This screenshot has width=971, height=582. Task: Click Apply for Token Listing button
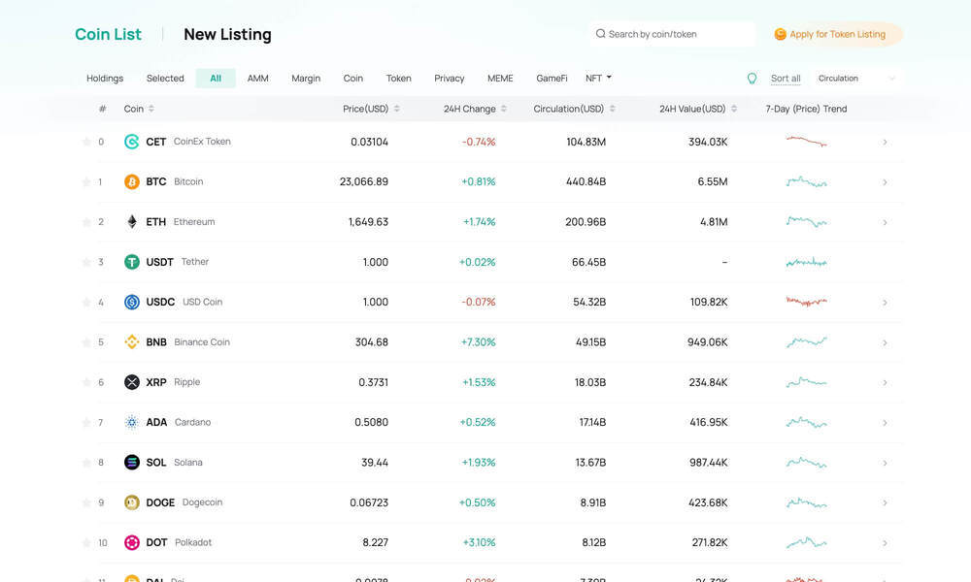pos(837,34)
